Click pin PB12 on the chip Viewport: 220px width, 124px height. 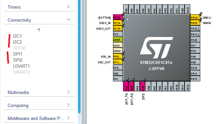[x=188, y=86]
